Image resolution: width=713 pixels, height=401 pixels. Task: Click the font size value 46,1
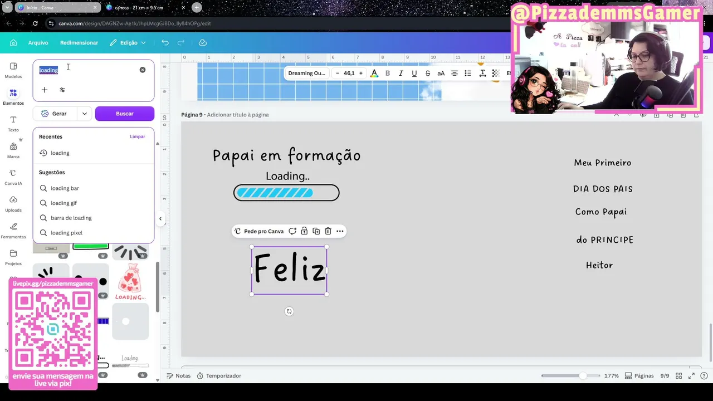click(x=349, y=73)
